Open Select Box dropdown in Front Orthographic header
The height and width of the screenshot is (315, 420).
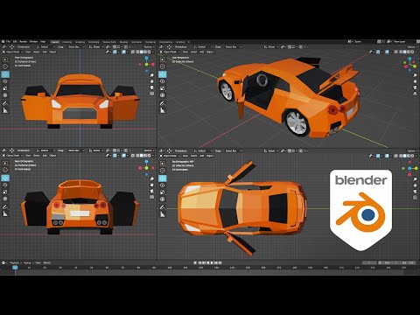coord(75,46)
